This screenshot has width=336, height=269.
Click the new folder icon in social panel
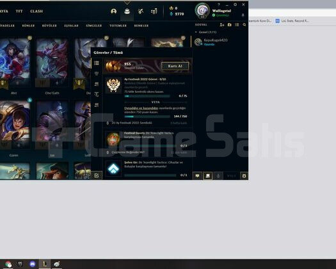tap(230, 25)
